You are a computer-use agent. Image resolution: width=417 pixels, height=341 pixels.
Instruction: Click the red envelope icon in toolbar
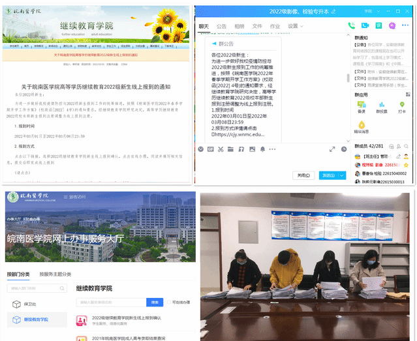[x=262, y=149]
